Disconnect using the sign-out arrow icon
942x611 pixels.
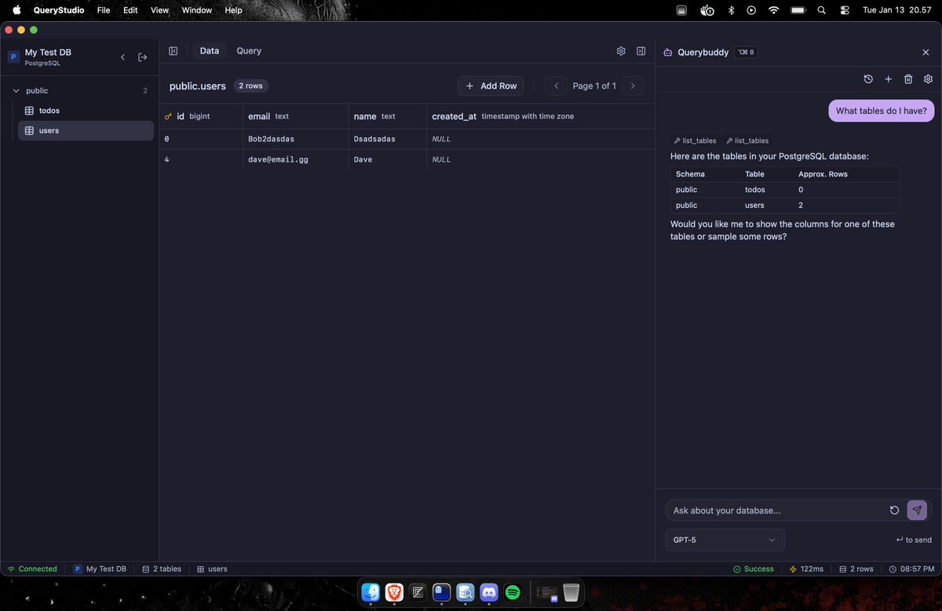tap(143, 57)
